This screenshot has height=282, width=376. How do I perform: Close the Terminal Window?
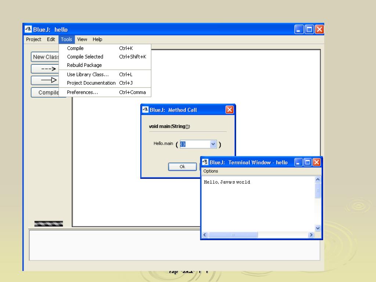click(x=317, y=162)
